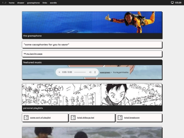Seek along the audio progress bar
The width and height of the screenshot is (184, 138).
pyautogui.click(x=80, y=72)
